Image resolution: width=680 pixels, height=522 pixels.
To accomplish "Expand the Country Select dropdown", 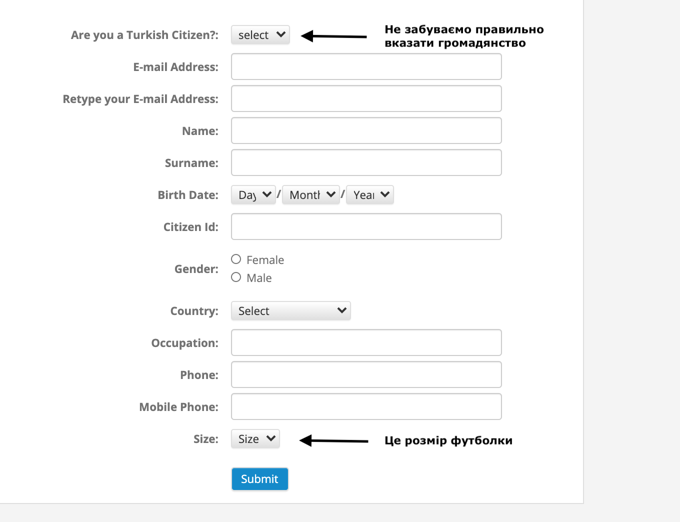I will click(291, 311).
